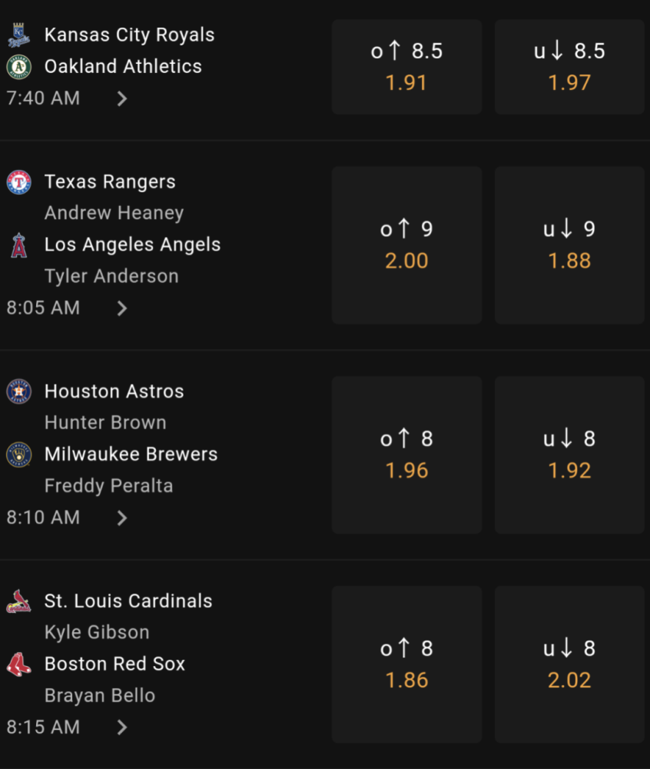Expand the 8:10 AM Astros game chevron
This screenshot has height=769, width=650.
click(122, 518)
